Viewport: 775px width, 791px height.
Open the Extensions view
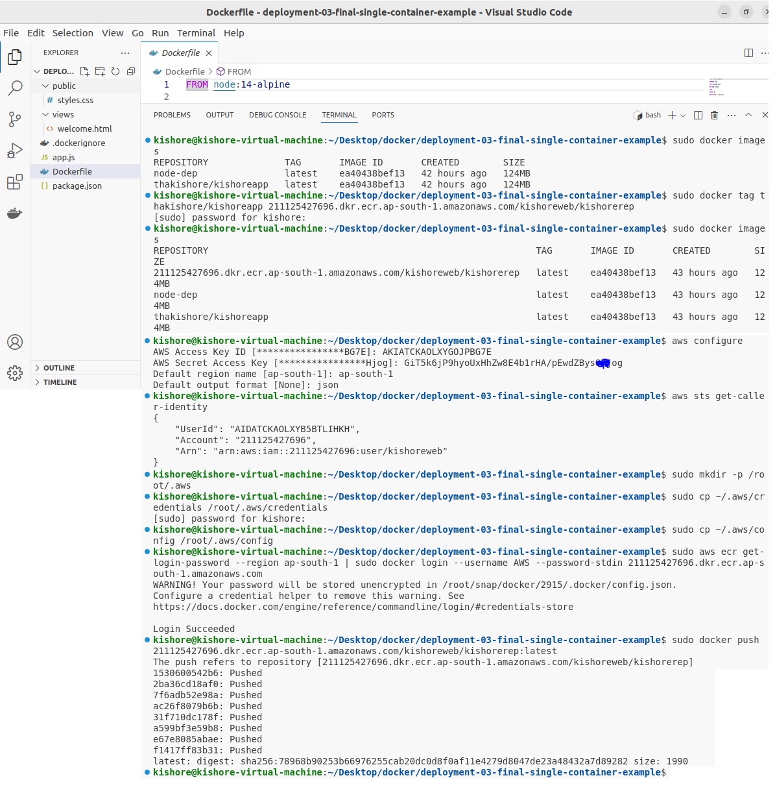[x=15, y=182]
